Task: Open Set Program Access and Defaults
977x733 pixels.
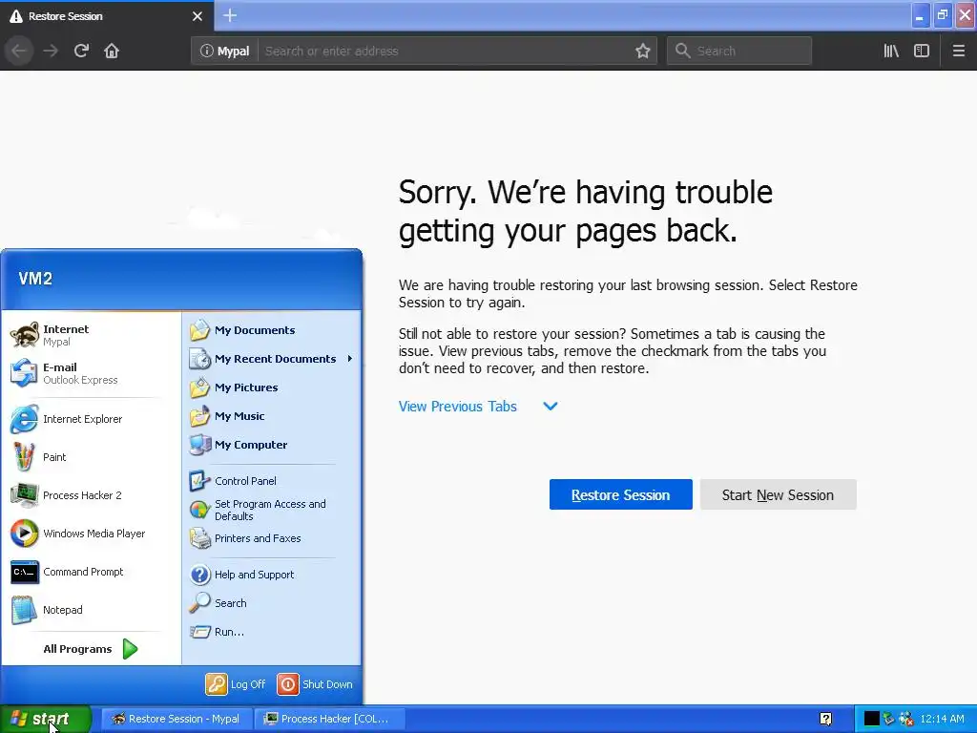Action: click(271, 510)
